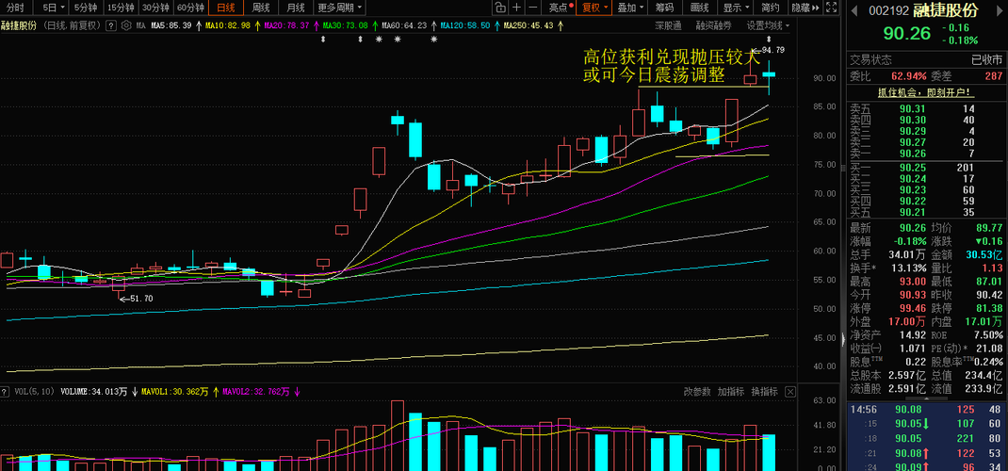Close the VOL indicator panel with the X icon
This screenshot has height=471, width=1008.
790,391
